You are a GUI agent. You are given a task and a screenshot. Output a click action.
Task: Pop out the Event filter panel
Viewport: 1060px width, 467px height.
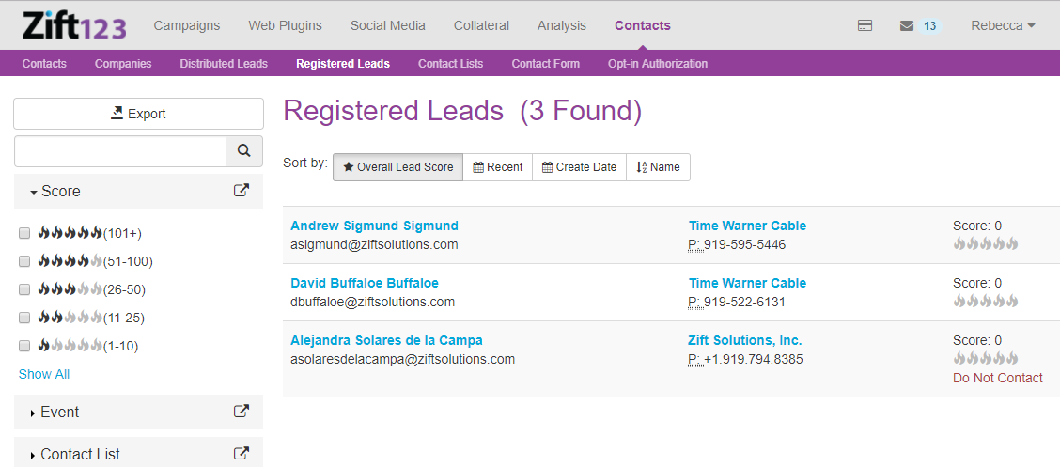click(x=241, y=411)
